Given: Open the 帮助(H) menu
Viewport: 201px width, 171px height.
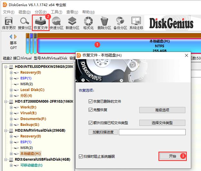Looking at the screenshot, I should [88, 12].
